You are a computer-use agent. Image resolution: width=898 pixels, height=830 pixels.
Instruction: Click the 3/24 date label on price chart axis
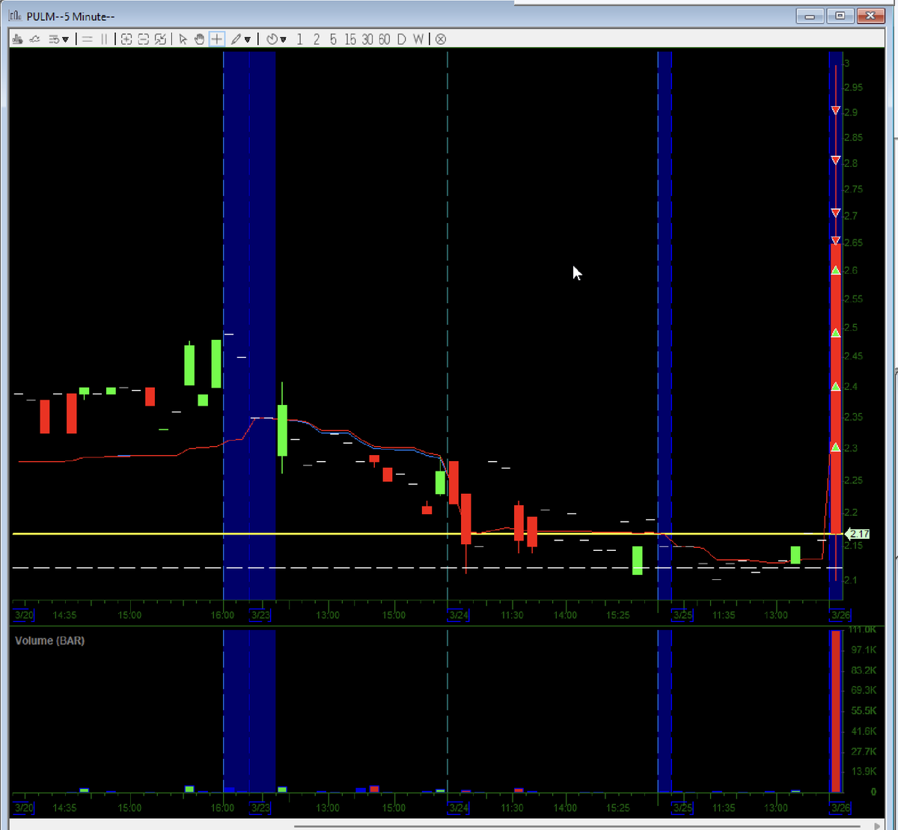459,615
